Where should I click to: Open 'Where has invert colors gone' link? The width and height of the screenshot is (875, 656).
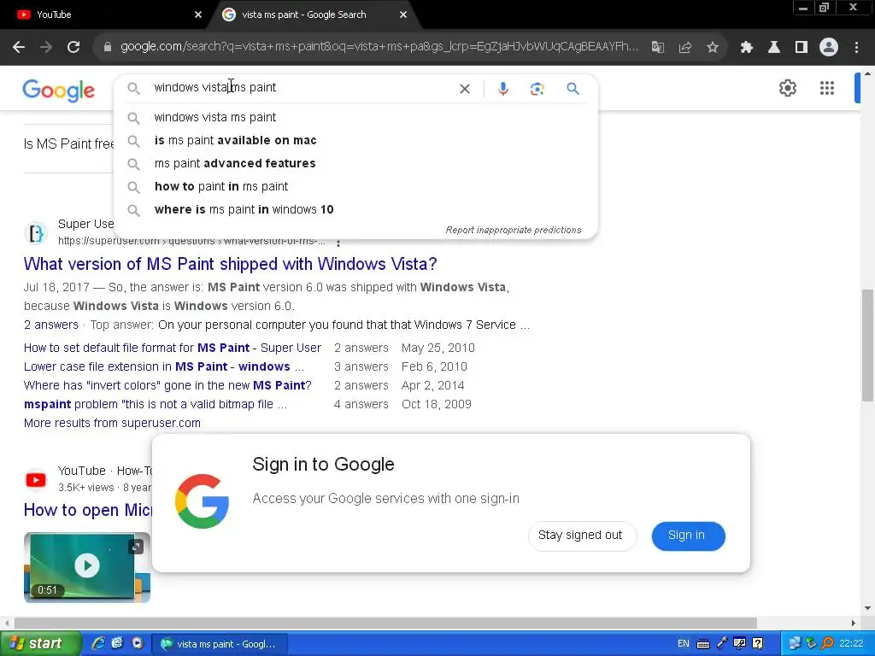167,385
